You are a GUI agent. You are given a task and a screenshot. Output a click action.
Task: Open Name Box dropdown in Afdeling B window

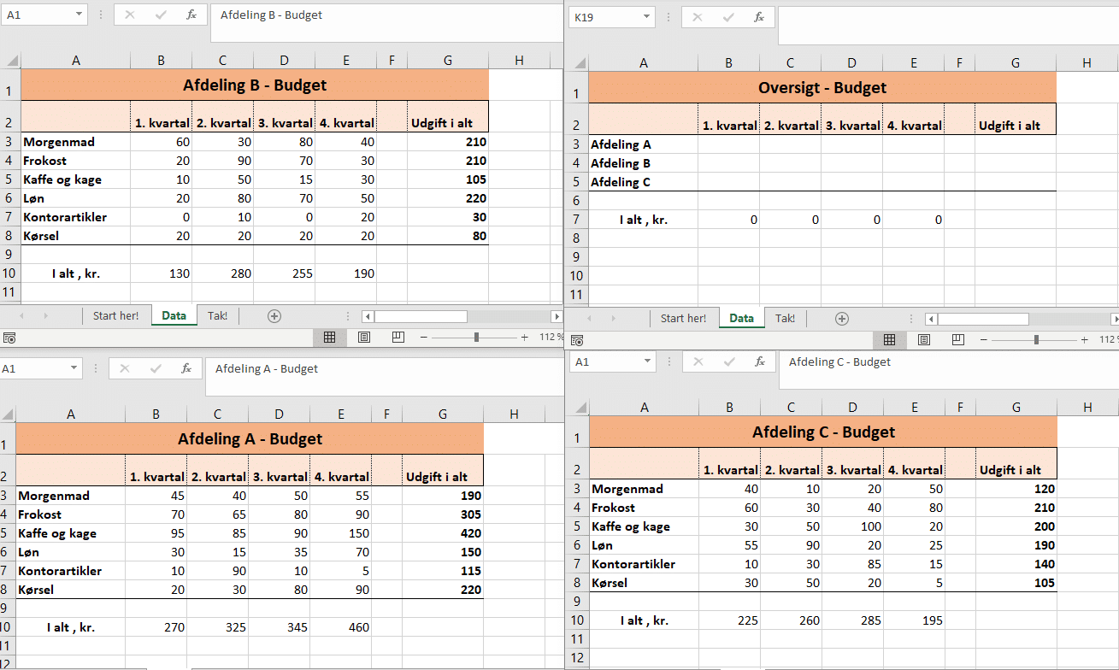[x=79, y=15]
